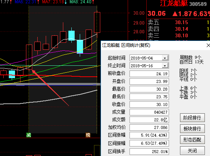The image size is (210, 156).
Task: Click the 板块排行 button
Action: (x=192, y=129)
